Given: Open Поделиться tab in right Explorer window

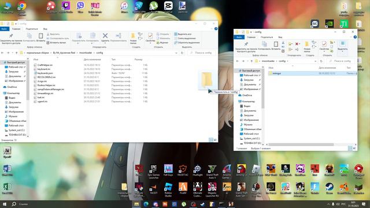Looking at the screenshot, I should 267,37.
